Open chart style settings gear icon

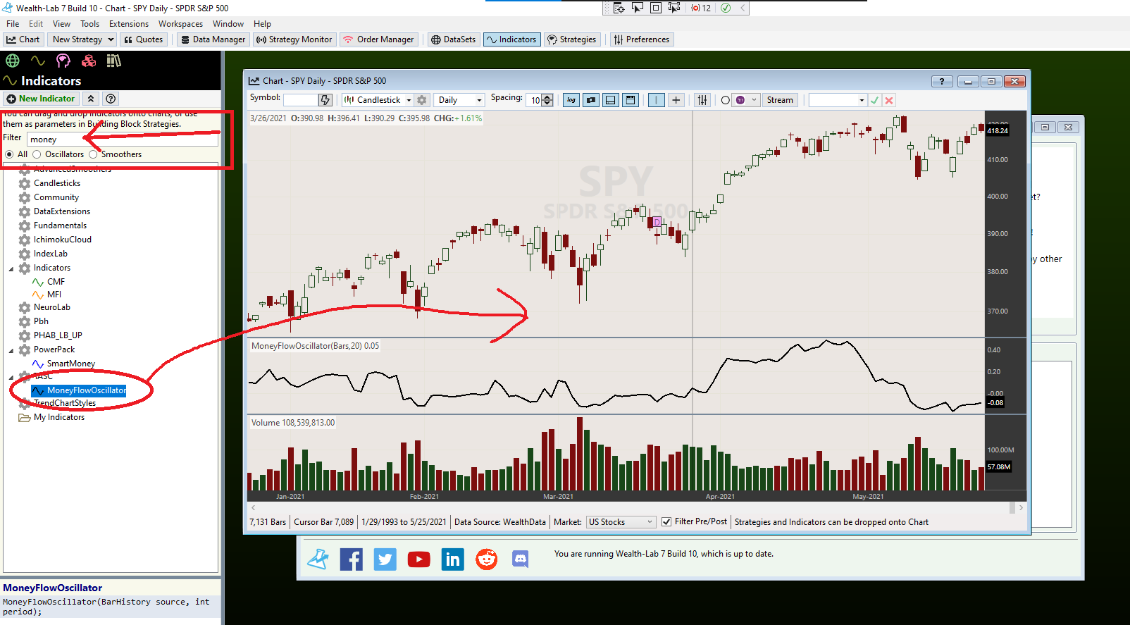pyautogui.click(x=422, y=100)
